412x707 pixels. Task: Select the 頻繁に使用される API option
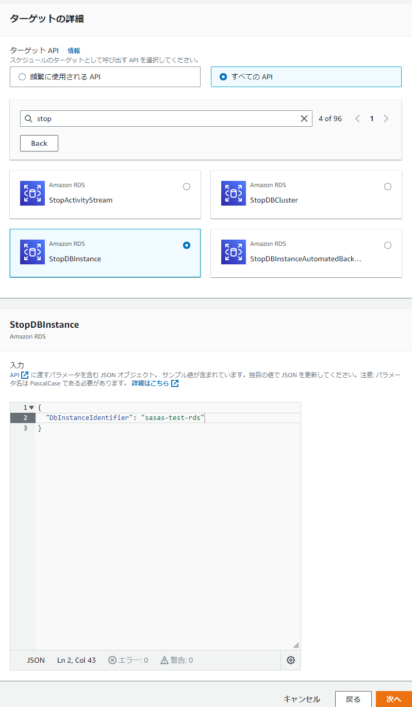pos(105,77)
